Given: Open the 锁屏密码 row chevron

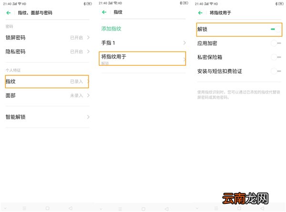Looking at the screenshot, I should [88, 38].
